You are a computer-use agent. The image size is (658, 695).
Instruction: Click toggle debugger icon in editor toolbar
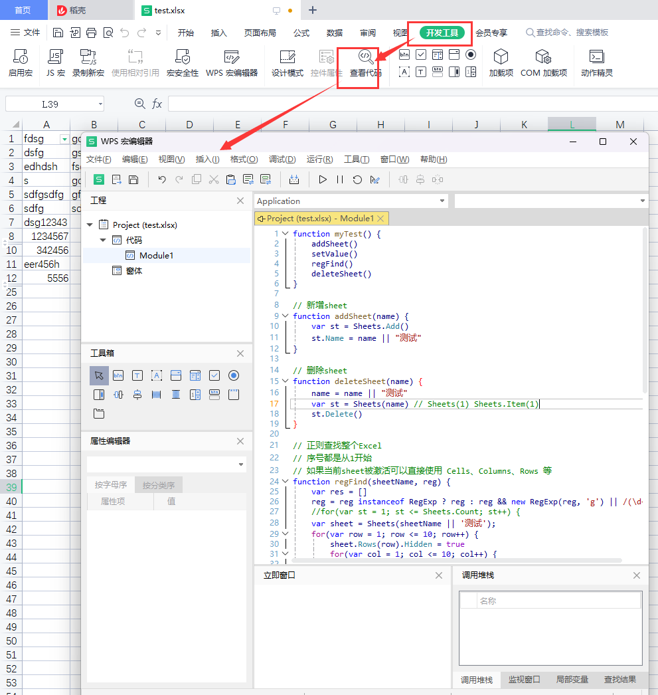point(375,179)
